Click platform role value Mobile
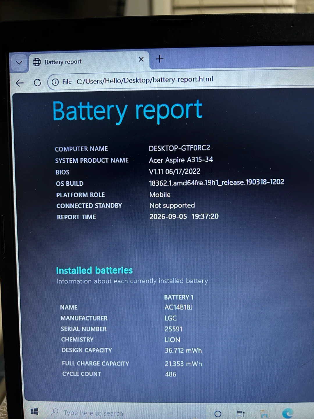Screen dimensions: 314x419 click(160, 195)
